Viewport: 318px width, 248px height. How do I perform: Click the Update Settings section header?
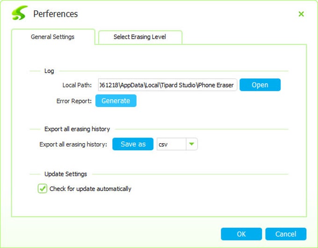[65, 174]
